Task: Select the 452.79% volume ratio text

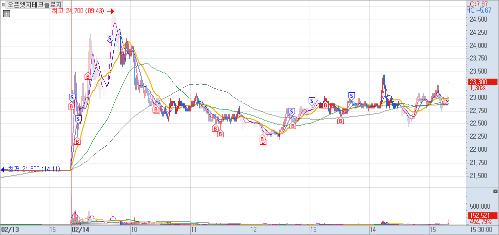Action: 480,221
